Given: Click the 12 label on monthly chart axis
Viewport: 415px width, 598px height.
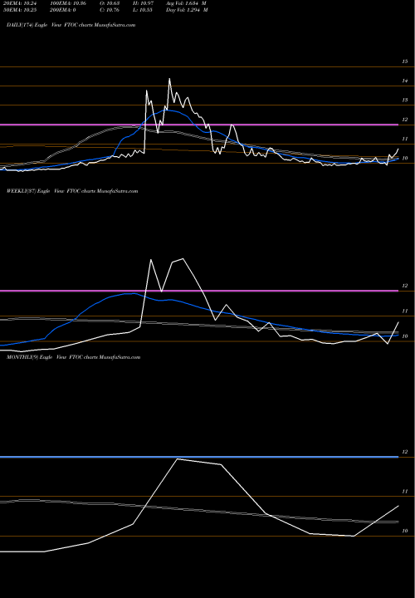Looking at the screenshot, I should coord(405,452).
